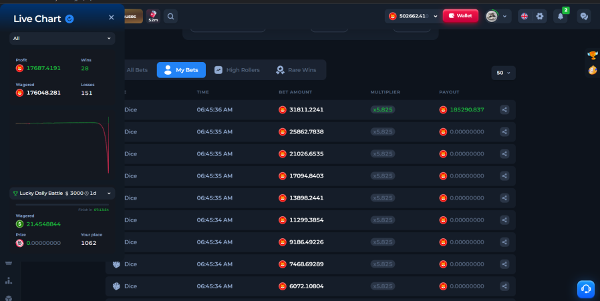This screenshot has width=600, height=301.
Task: Click the Live Chart verified badge
Action: coord(69,19)
